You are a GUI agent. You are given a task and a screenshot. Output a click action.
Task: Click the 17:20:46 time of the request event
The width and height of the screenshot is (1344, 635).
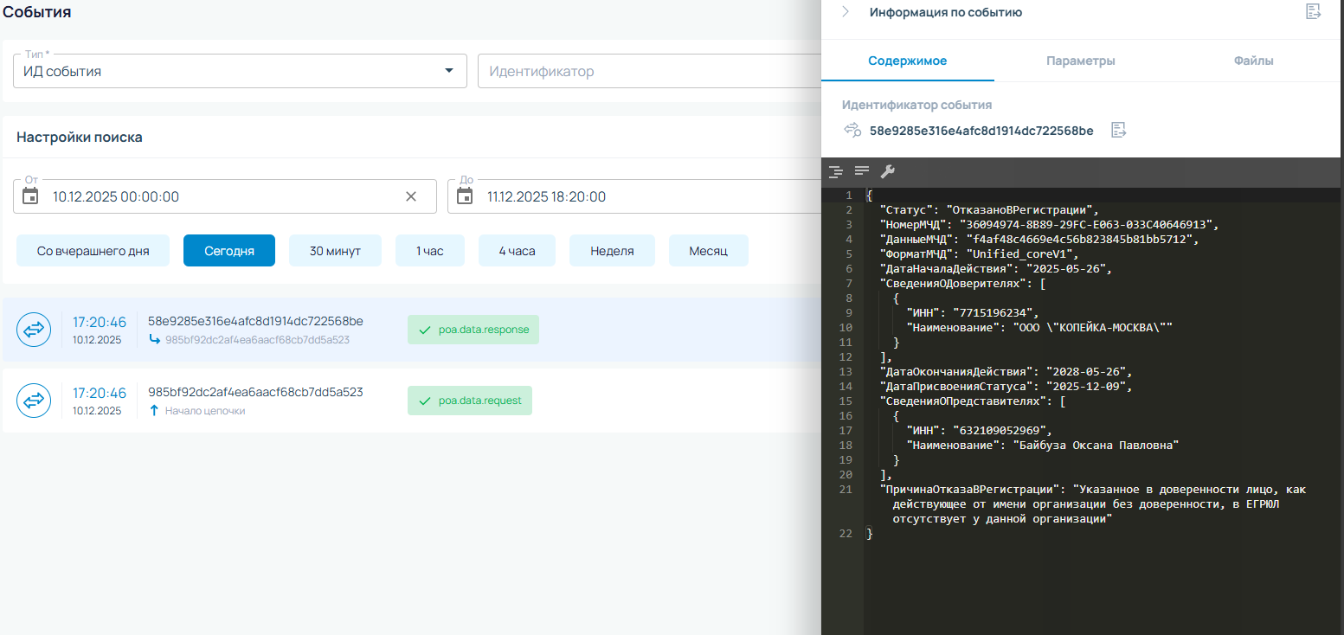(100, 393)
